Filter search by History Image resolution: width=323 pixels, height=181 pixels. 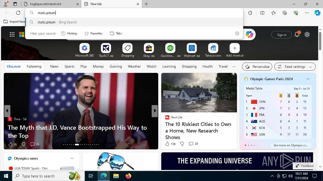tap(69, 33)
